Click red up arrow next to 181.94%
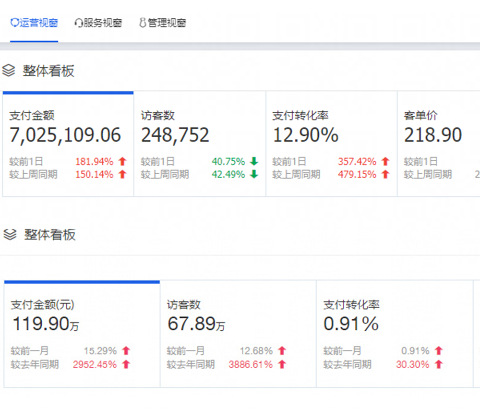 point(122,162)
